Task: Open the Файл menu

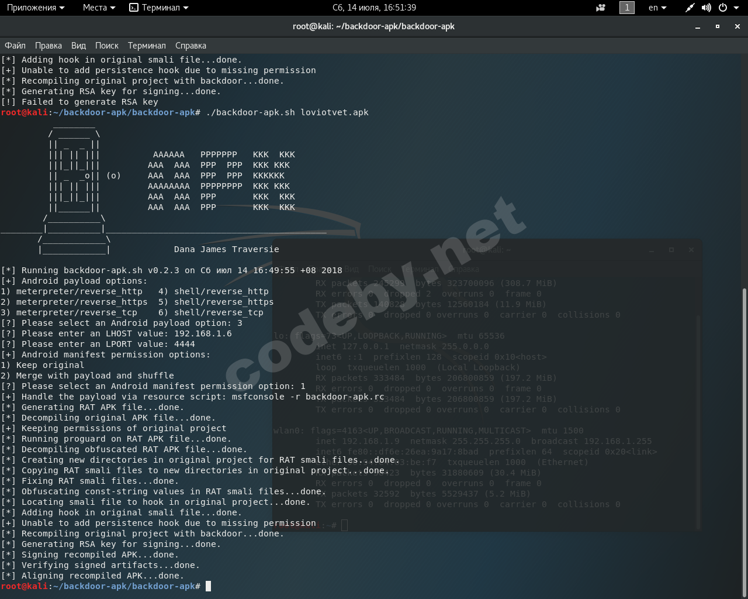Action: (x=15, y=46)
